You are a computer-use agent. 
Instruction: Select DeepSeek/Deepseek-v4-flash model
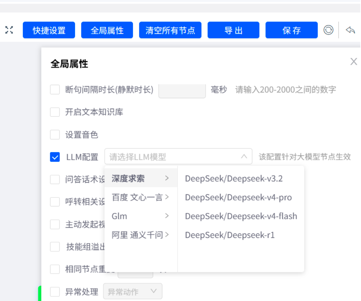[241, 216]
